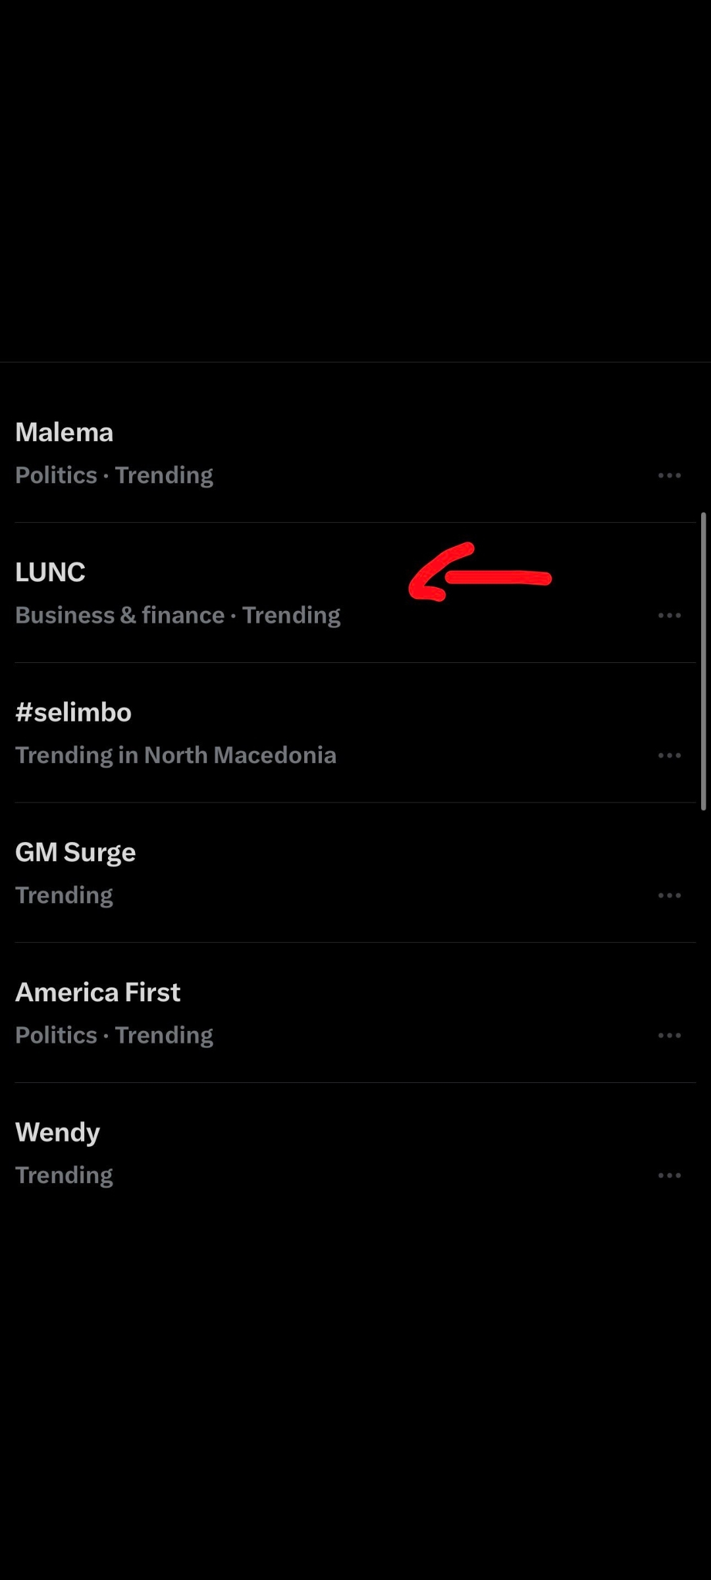
Task: Click the red arrow annotation
Action: (x=480, y=572)
